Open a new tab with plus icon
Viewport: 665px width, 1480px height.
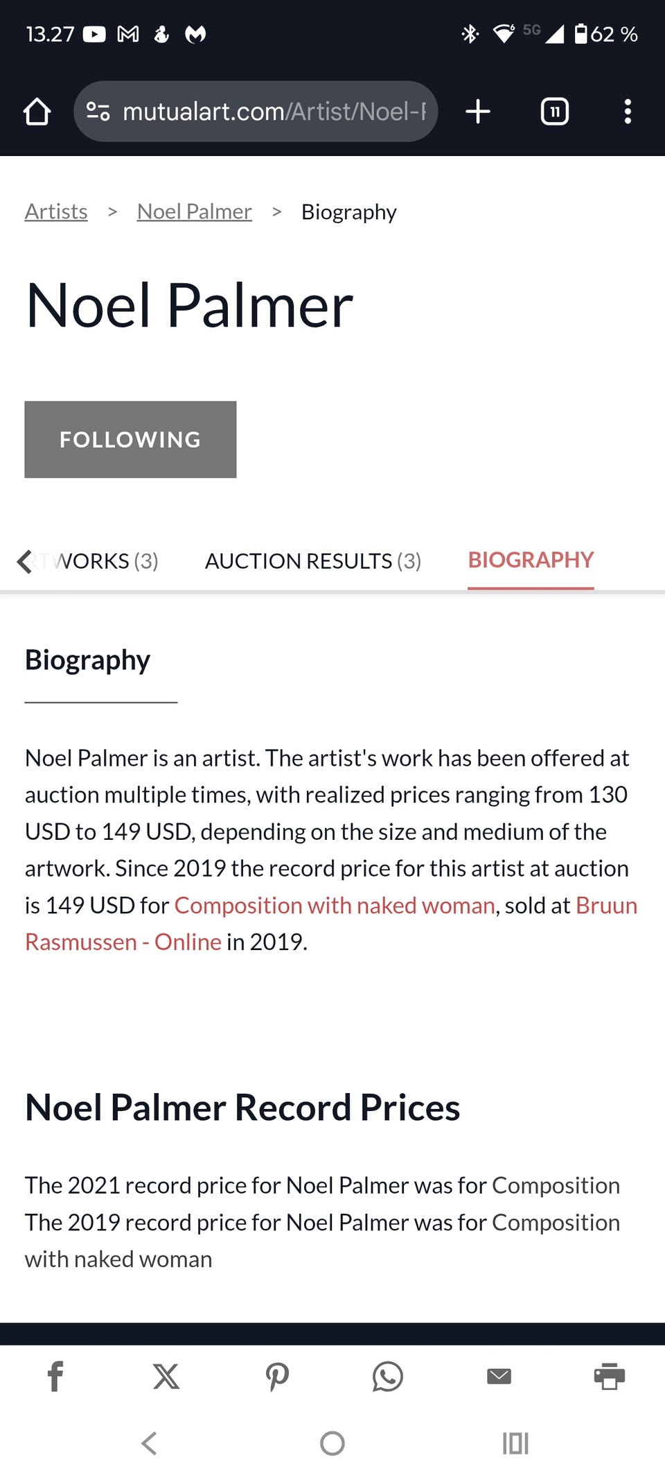click(x=478, y=112)
